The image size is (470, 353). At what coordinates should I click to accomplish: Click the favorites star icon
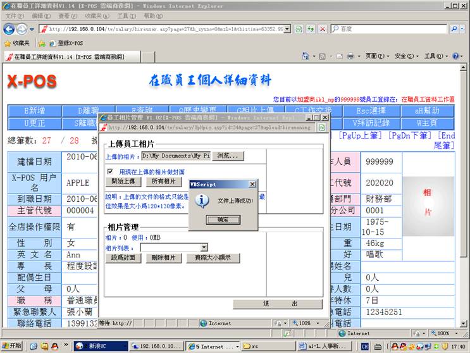coord(8,43)
